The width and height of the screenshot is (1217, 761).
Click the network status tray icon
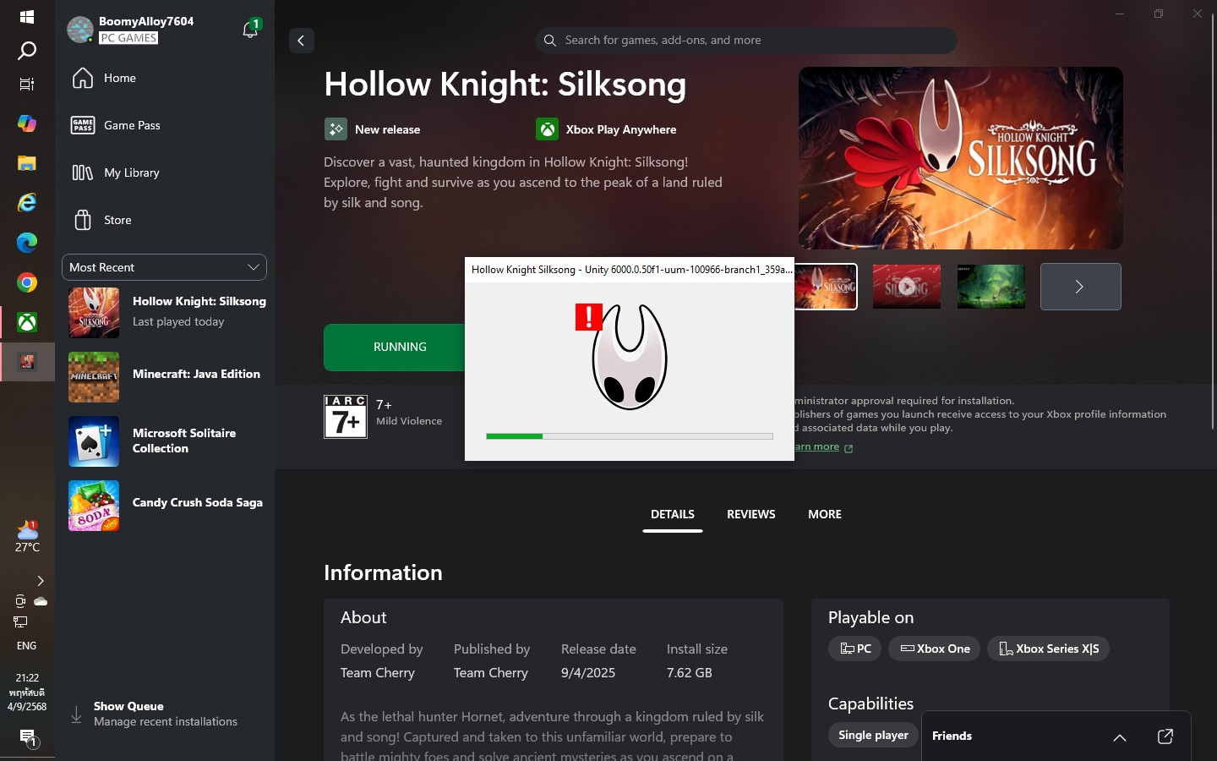pos(20,621)
